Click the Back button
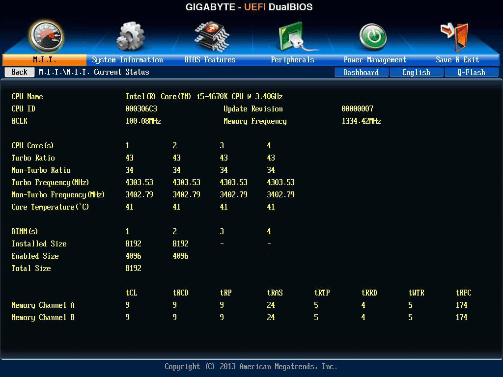The image size is (503, 377). tap(20, 72)
